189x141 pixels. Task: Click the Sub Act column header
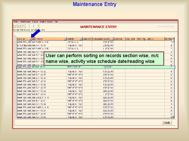point(87,39)
